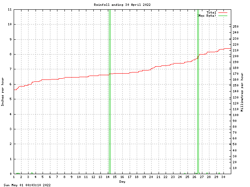Click the timestamp 'Sun May 01 00:03:10 2022'
Viewport: 250px width, 187px height.
tap(27, 185)
